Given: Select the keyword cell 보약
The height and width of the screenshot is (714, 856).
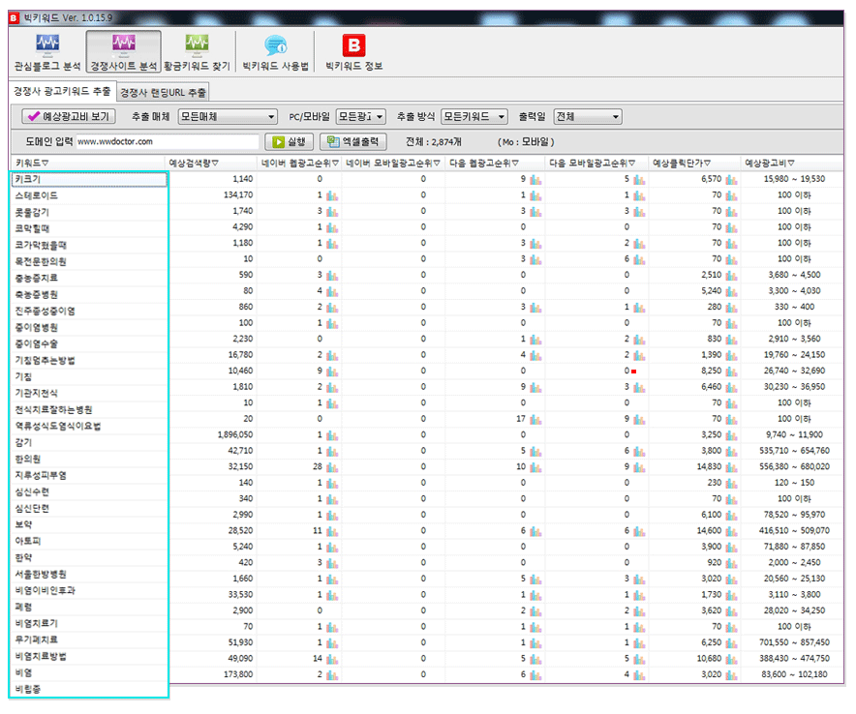Looking at the screenshot, I should (x=89, y=524).
